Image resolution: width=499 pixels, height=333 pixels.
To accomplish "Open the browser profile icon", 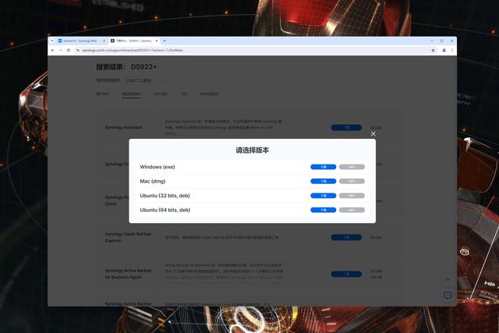I will (x=444, y=50).
